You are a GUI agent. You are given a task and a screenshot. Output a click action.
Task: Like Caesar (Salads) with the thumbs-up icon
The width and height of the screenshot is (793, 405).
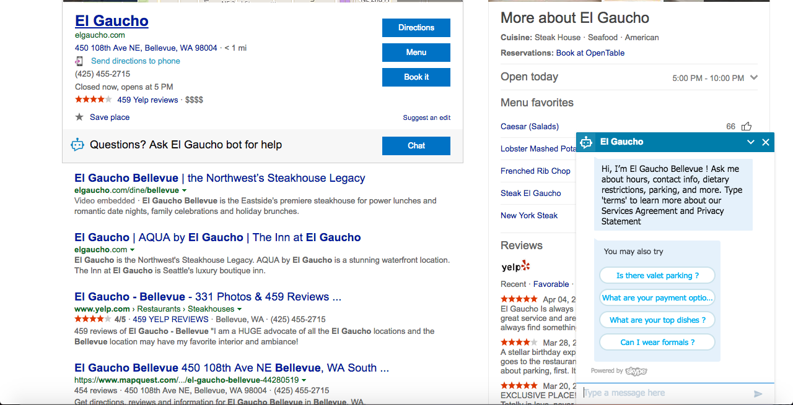pos(747,126)
